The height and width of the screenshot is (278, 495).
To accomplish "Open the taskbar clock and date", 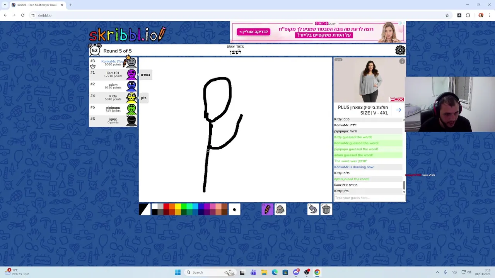I will click(483, 272).
